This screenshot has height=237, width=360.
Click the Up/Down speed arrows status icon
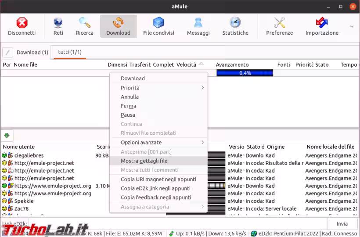coord(171,233)
